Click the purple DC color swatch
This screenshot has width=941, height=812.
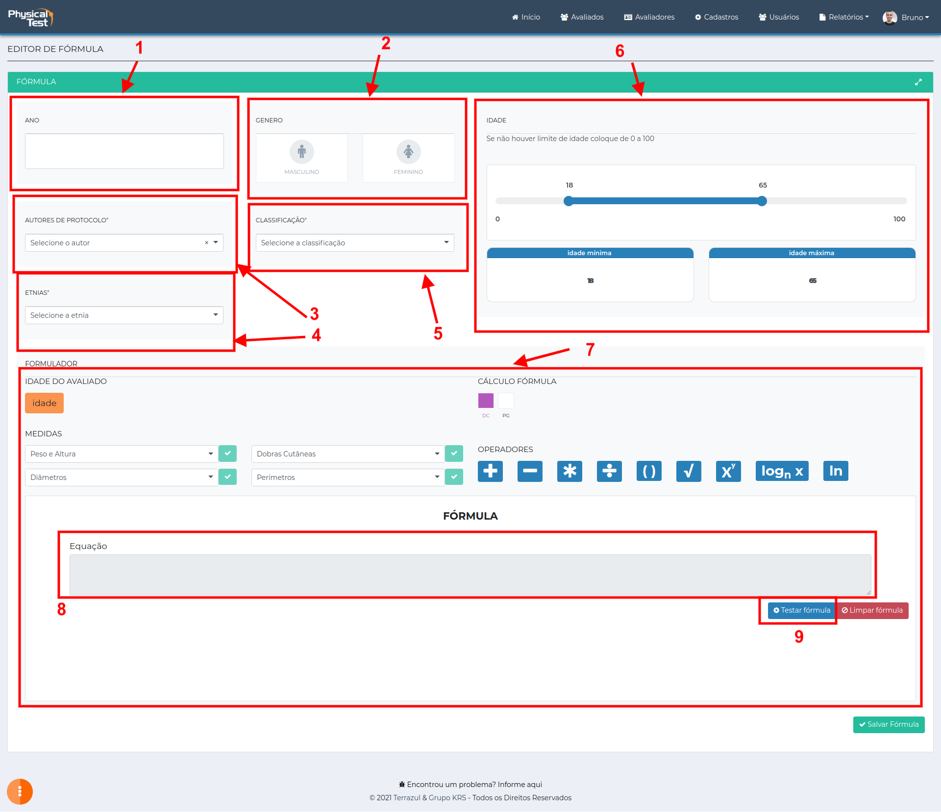coord(486,401)
